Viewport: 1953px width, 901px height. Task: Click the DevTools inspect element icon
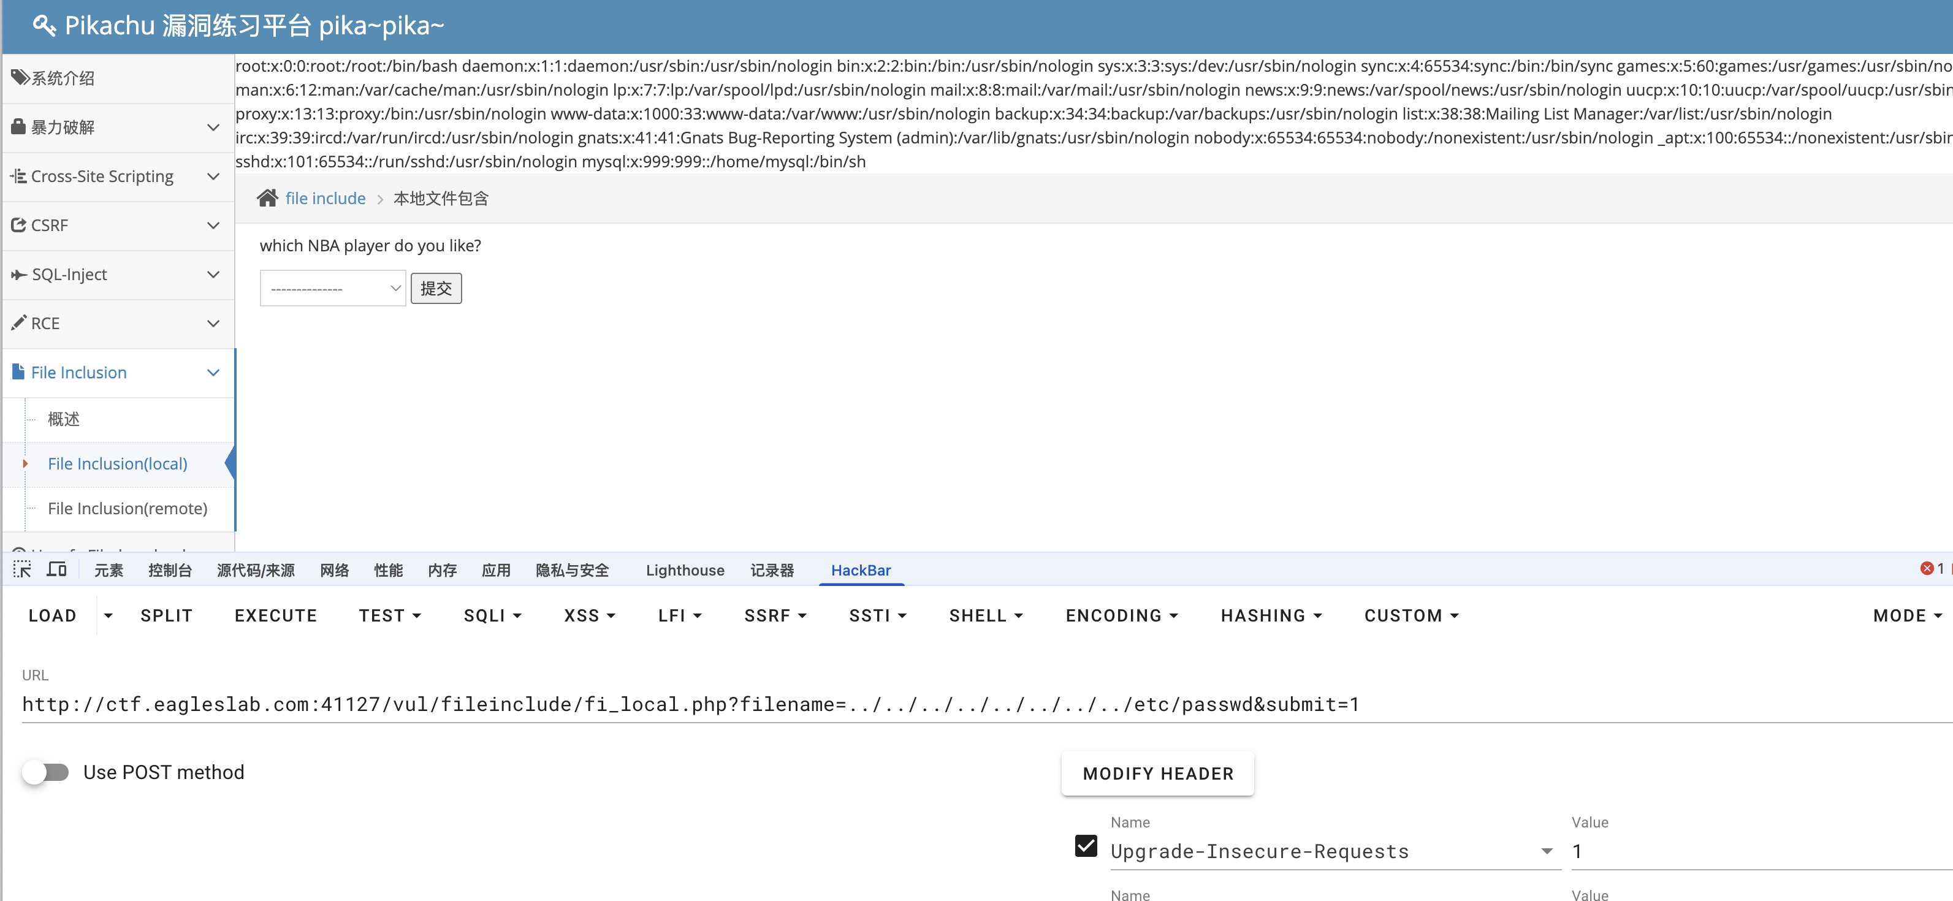(22, 570)
